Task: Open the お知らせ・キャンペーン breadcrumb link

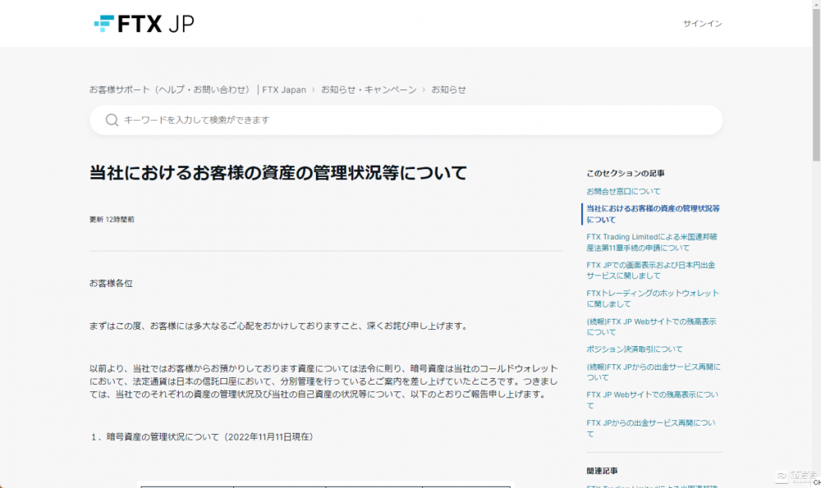Action: click(369, 89)
